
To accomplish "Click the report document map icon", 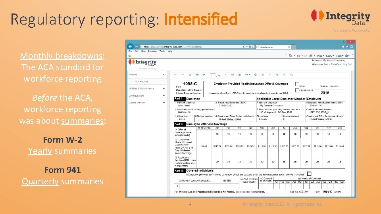I will (x=240, y=75).
